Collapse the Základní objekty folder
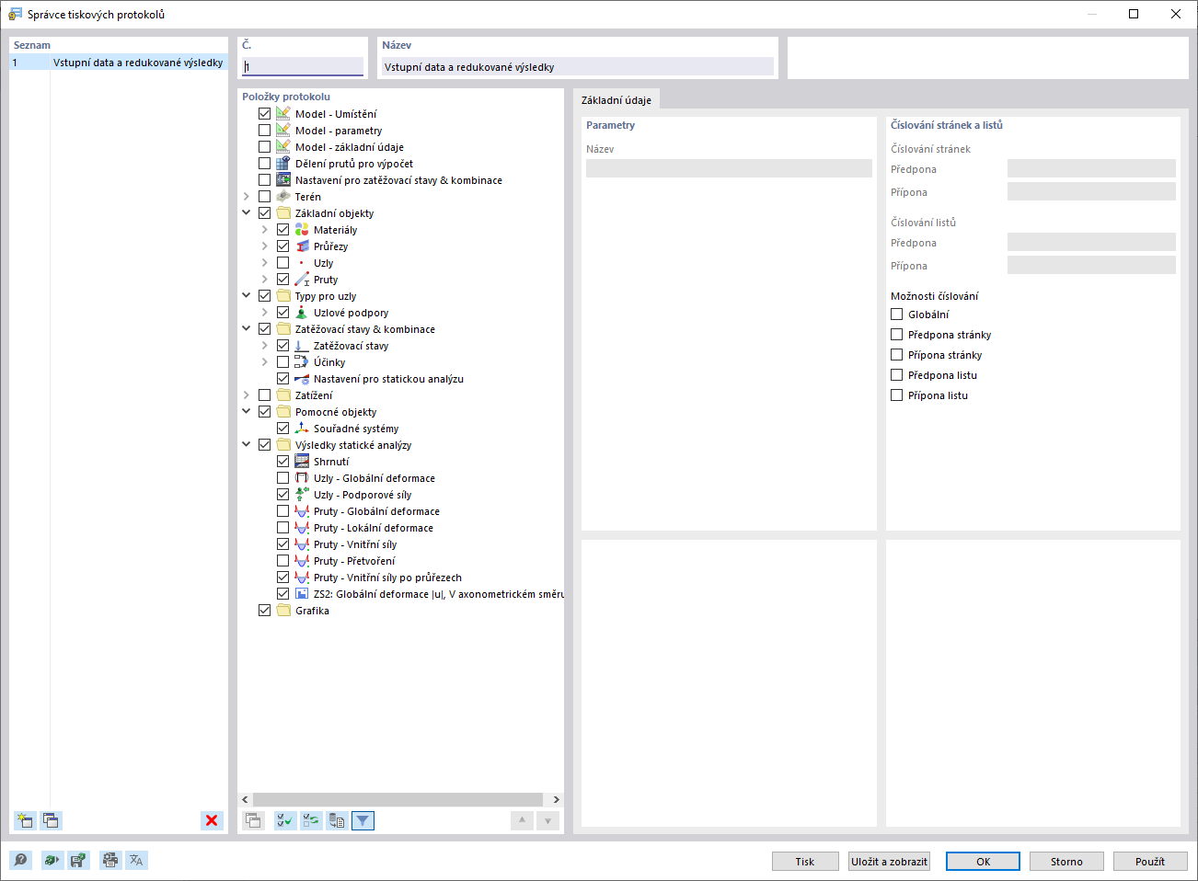1198x881 pixels. [x=247, y=213]
